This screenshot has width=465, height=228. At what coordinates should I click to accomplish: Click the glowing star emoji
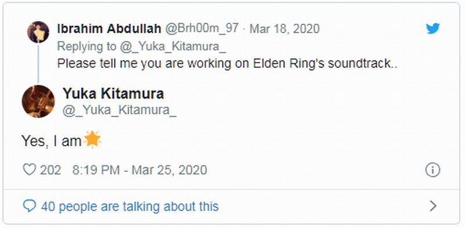(x=92, y=139)
